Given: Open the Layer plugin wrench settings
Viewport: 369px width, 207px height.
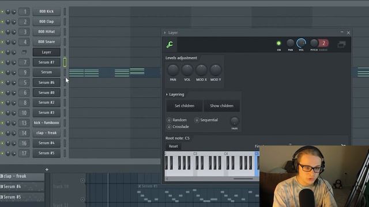Looking at the screenshot, I should tap(170, 44).
